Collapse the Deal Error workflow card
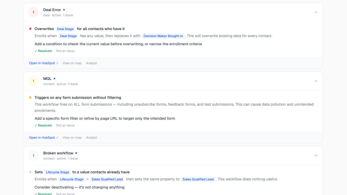This screenshot has width=347, height=195. point(316,12)
